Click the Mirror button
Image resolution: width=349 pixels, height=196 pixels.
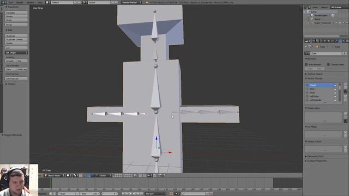tap(16, 24)
